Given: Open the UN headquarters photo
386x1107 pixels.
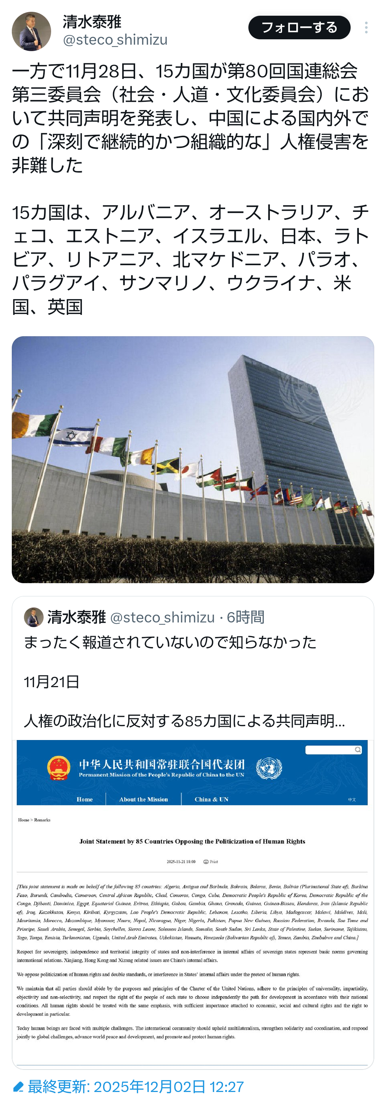Looking at the screenshot, I should coord(193,460).
